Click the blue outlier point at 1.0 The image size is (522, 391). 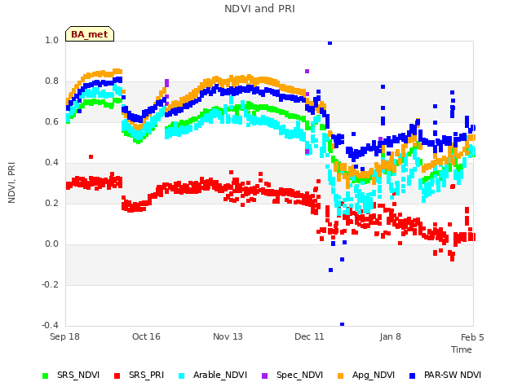click(x=330, y=43)
